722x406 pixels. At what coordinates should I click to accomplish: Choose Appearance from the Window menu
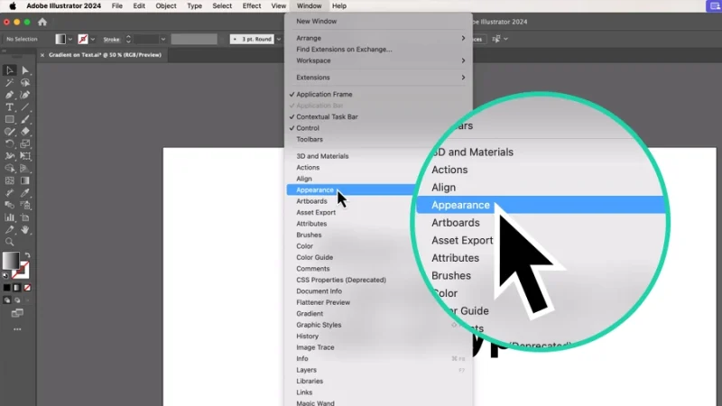315,190
